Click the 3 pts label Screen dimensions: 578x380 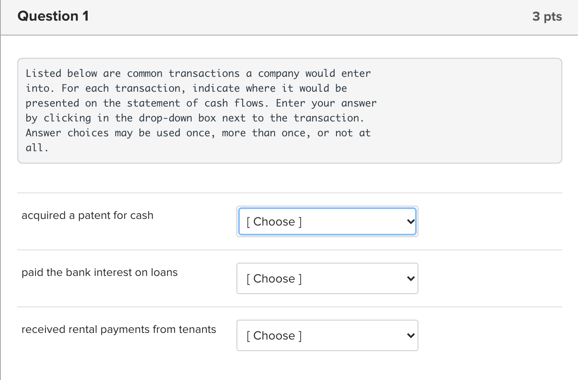tap(547, 16)
